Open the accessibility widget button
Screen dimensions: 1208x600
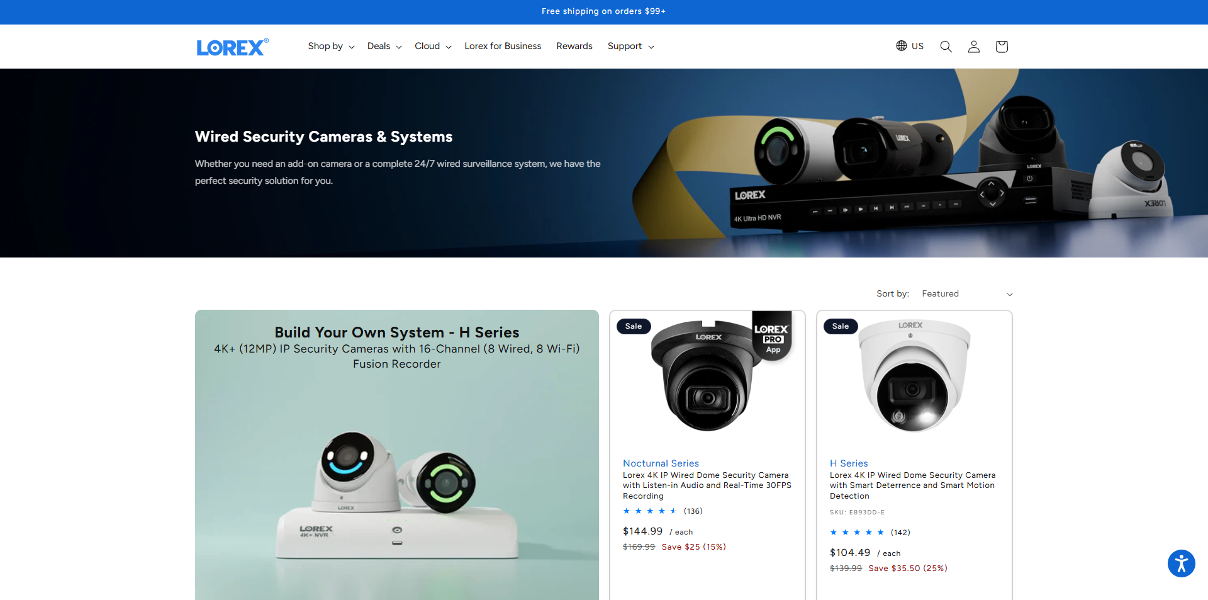(x=1181, y=563)
